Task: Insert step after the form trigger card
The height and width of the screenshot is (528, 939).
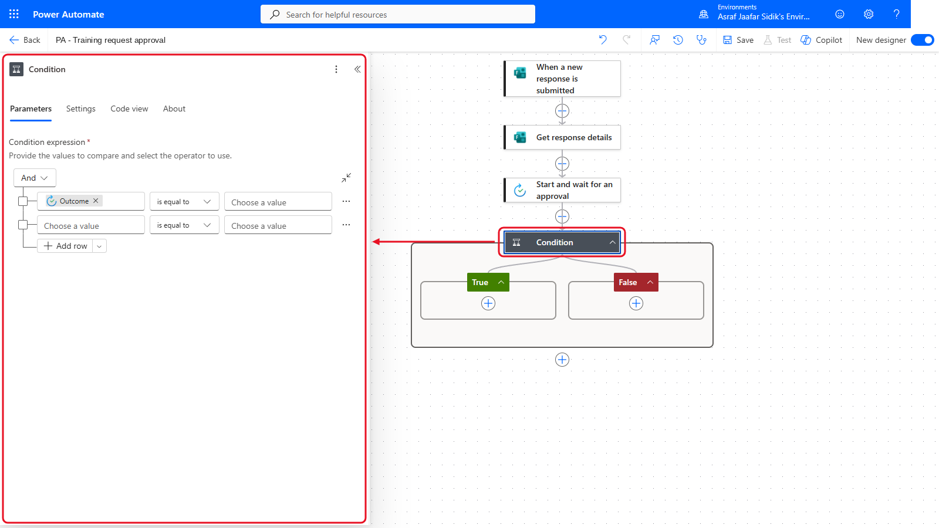Action: pos(562,111)
